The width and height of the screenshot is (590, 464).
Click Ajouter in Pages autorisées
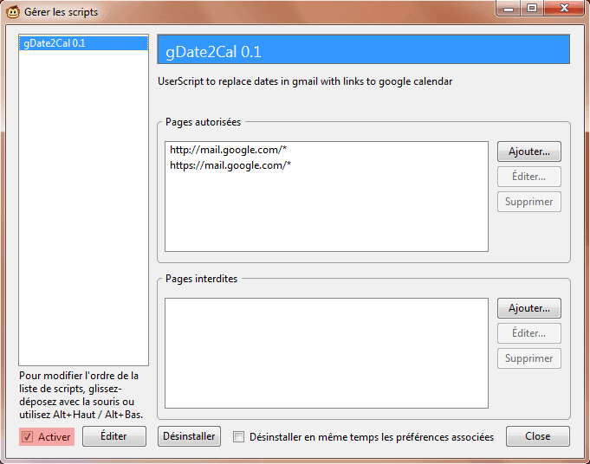[529, 151]
